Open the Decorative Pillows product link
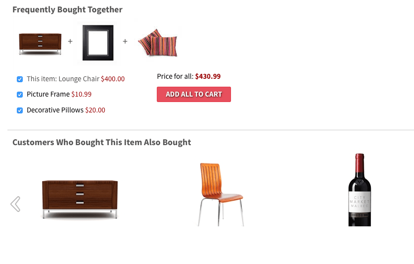 coord(55,110)
